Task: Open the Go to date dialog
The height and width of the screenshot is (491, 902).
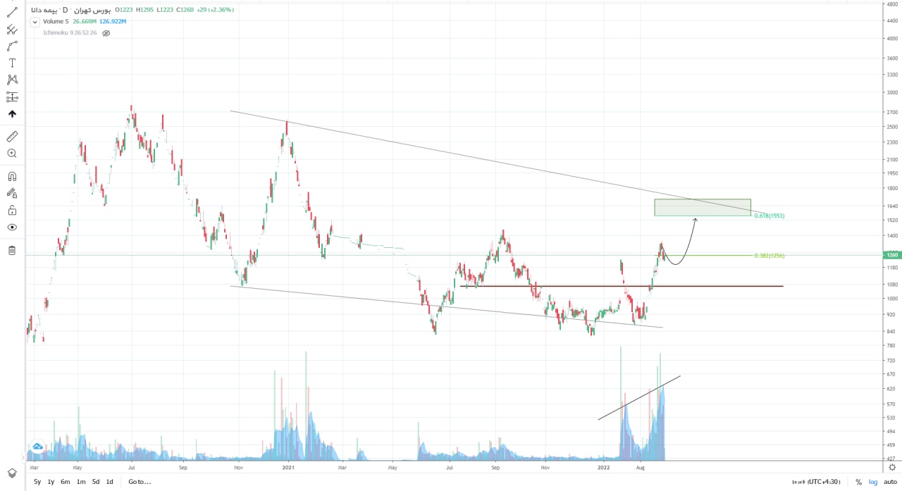Action: pos(140,482)
